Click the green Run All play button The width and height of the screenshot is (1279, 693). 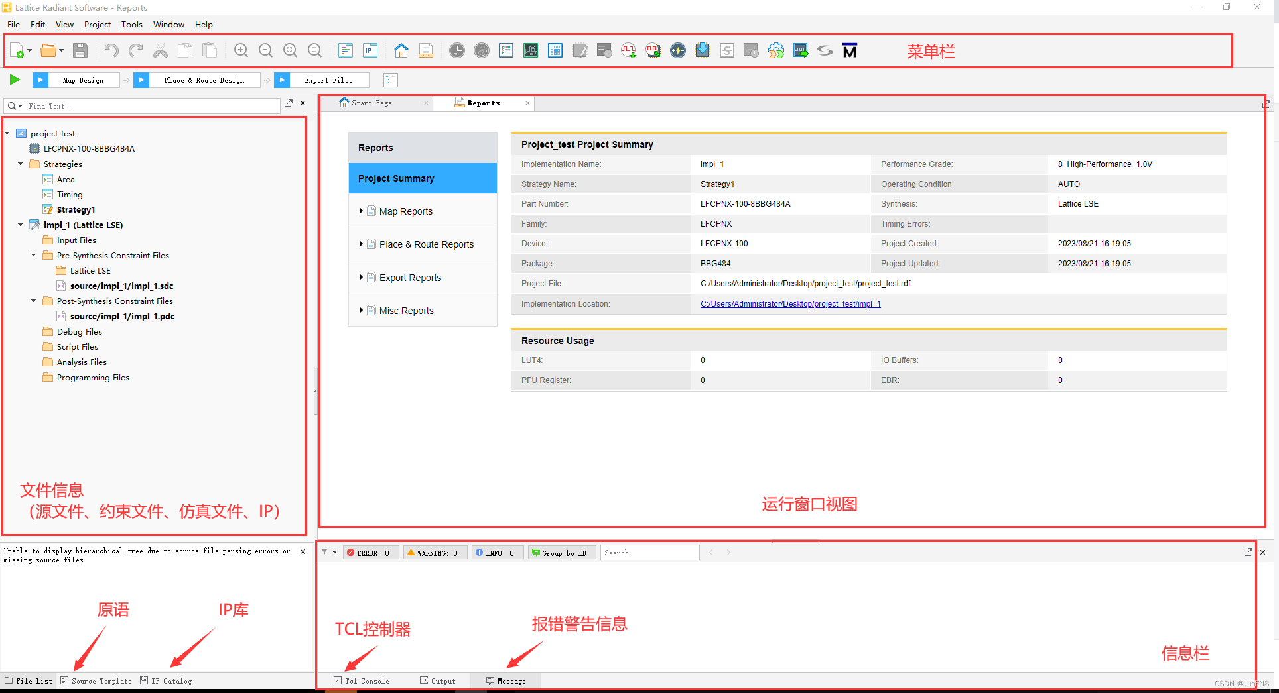coord(15,80)
